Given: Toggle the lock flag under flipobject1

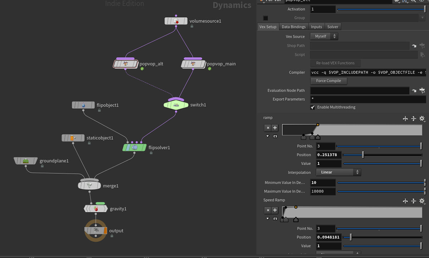Looking at the screenshot, I should (x=99, y=110).
